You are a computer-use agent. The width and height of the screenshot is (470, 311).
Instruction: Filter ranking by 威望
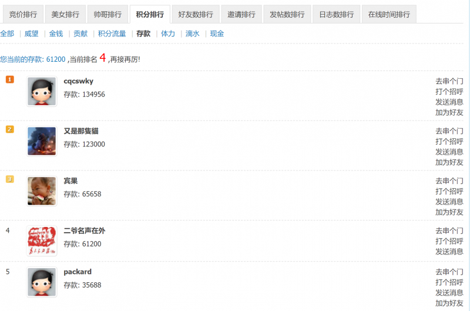[x=32, y=34]
